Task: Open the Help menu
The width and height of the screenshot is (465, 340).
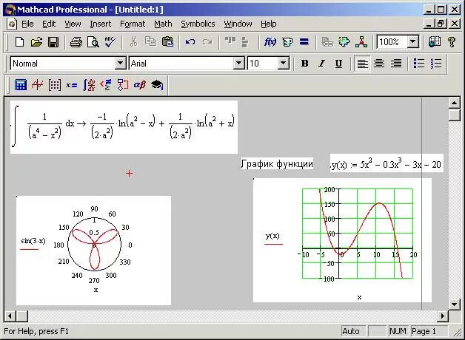Action: pyautogui.click(x=268, y=24)
